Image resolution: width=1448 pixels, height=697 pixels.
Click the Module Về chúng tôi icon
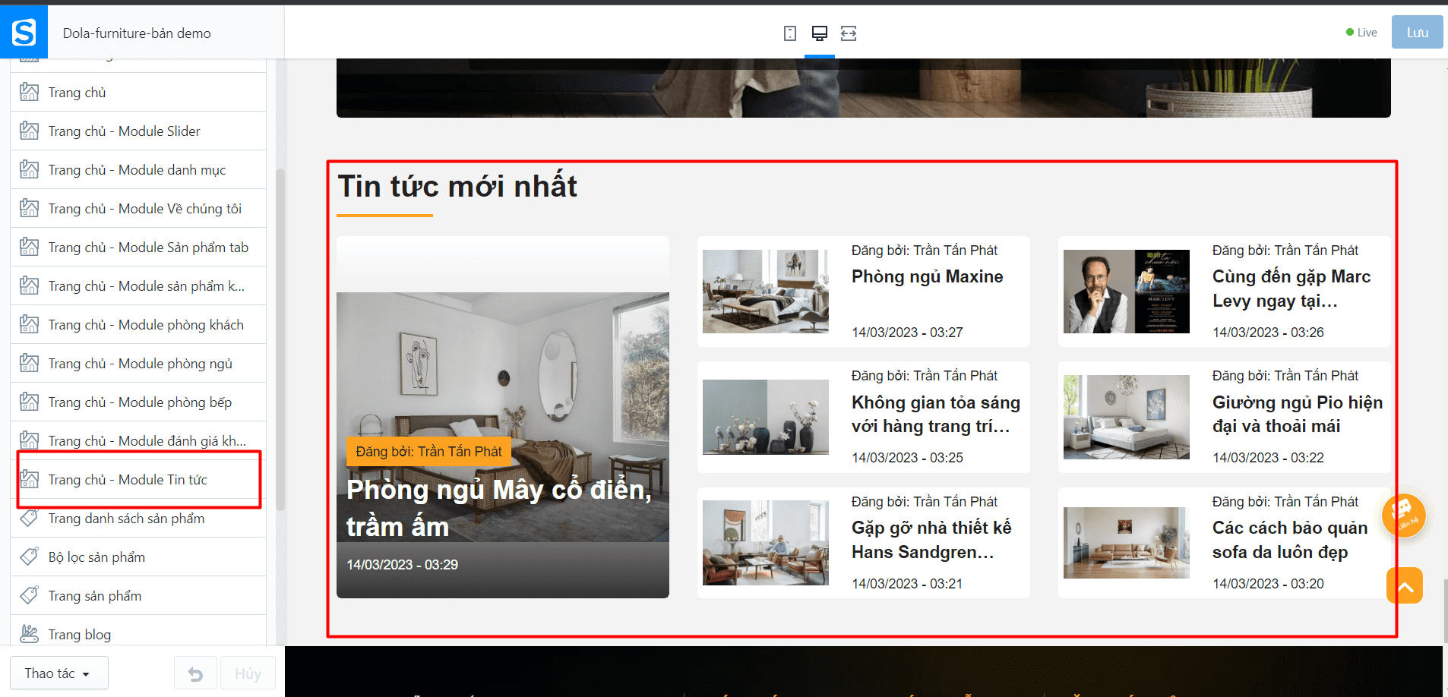click(30, 209)
